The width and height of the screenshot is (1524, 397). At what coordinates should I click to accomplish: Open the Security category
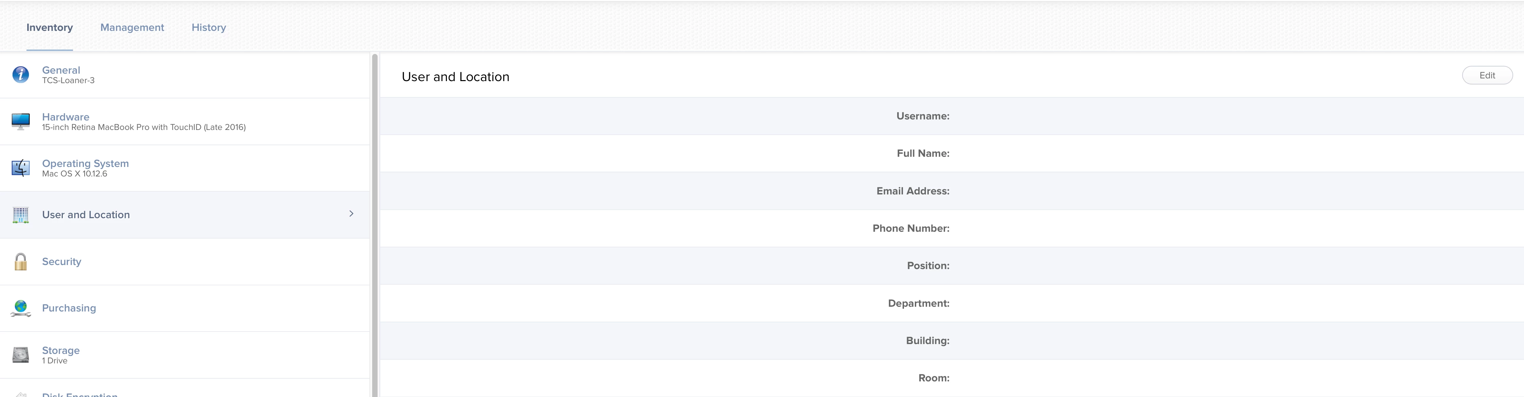tap(61, 262)
